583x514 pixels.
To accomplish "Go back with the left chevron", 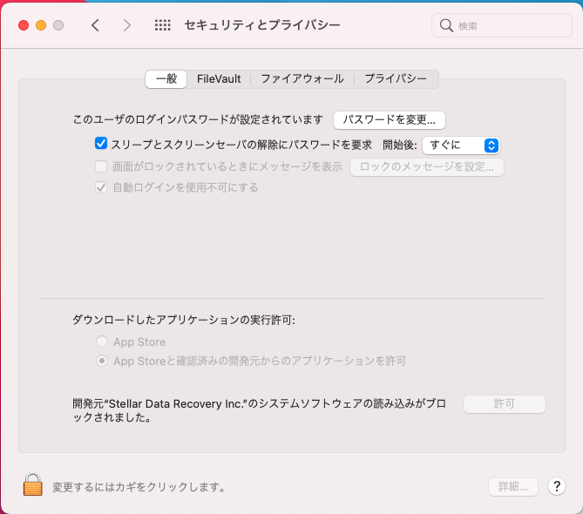I will [95, 25].
